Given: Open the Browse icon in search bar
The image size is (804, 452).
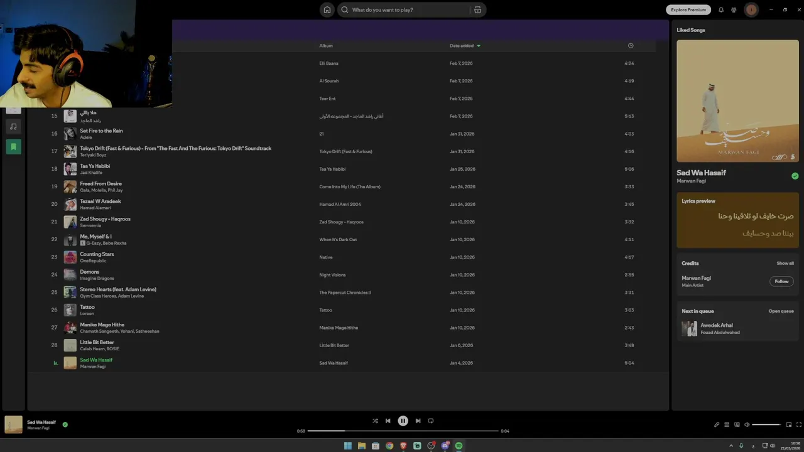Looking at the screenshot, I should pos(477,10).
